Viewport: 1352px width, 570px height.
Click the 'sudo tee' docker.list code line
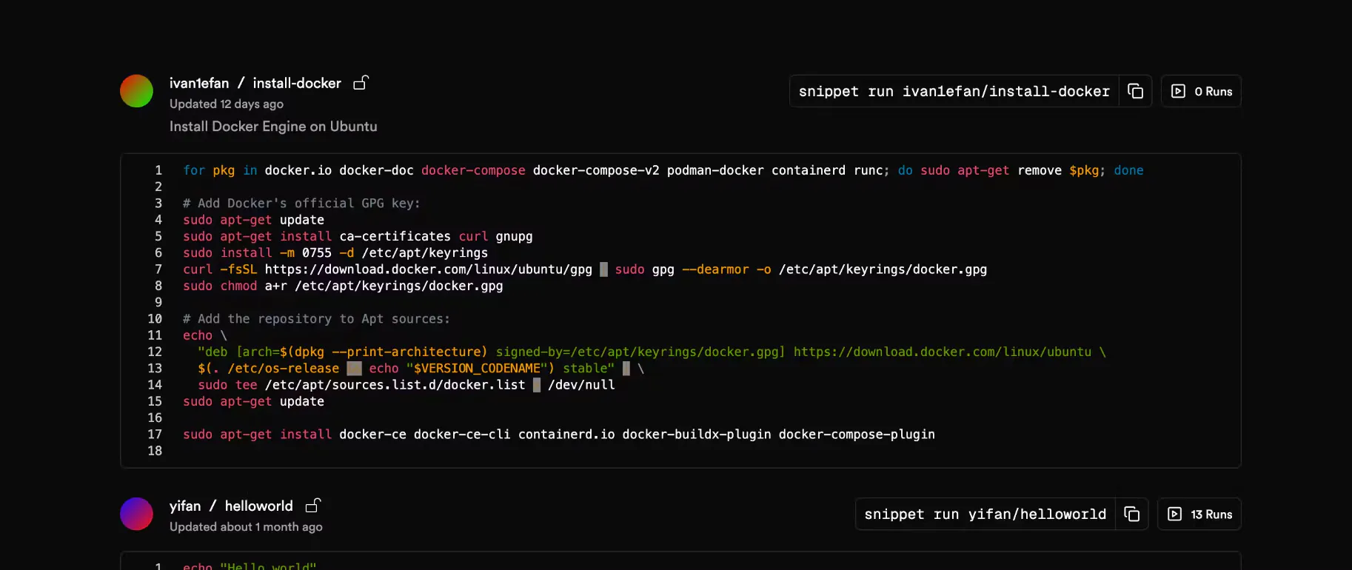pyautogui.click(x=406, y=385)
